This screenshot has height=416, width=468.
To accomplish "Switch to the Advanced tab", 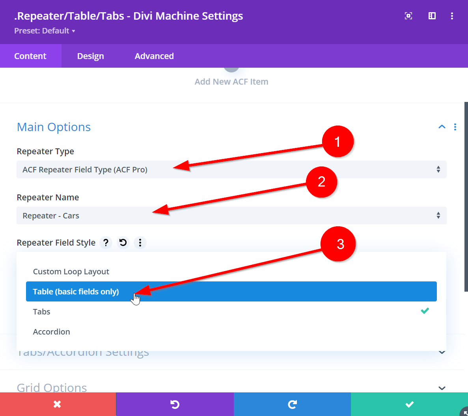I will [x=154, y=56].
